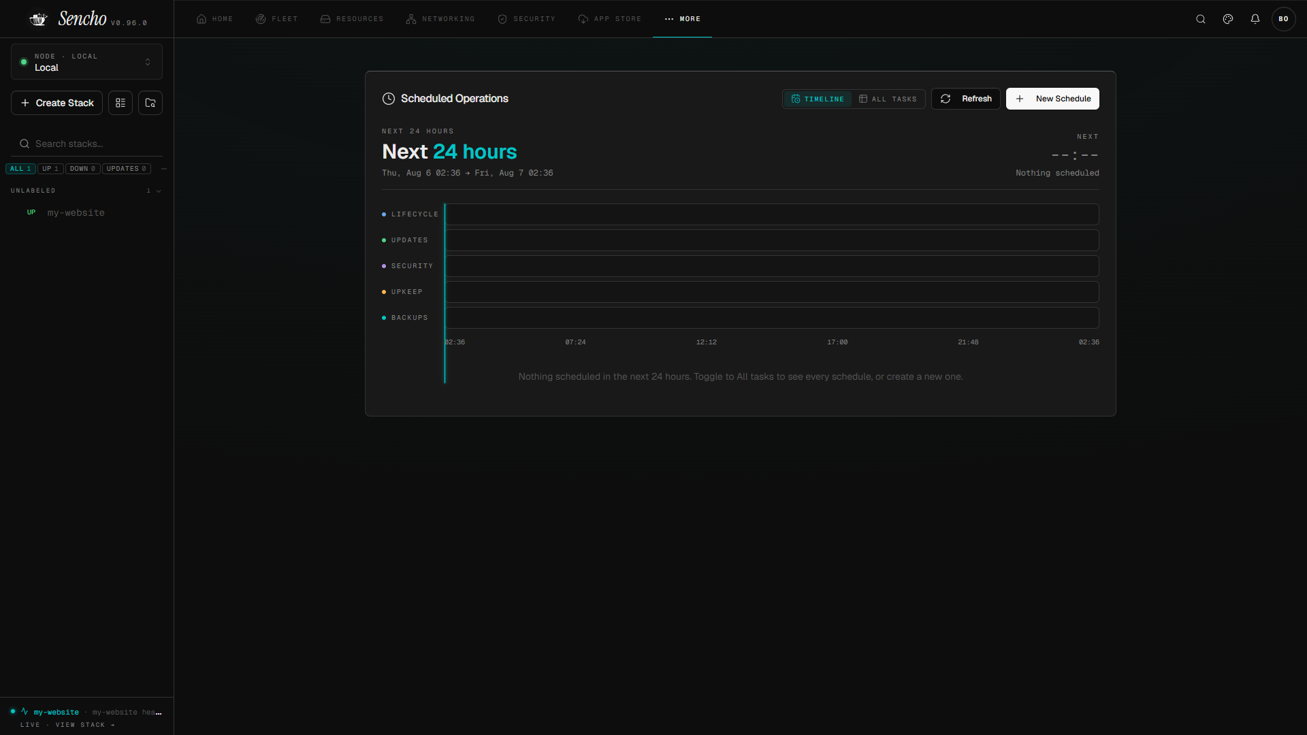Image resolution: width=1307 pixels, height=735 pixels.
Task: Open the App Store tab
Action: click(609, 19)
